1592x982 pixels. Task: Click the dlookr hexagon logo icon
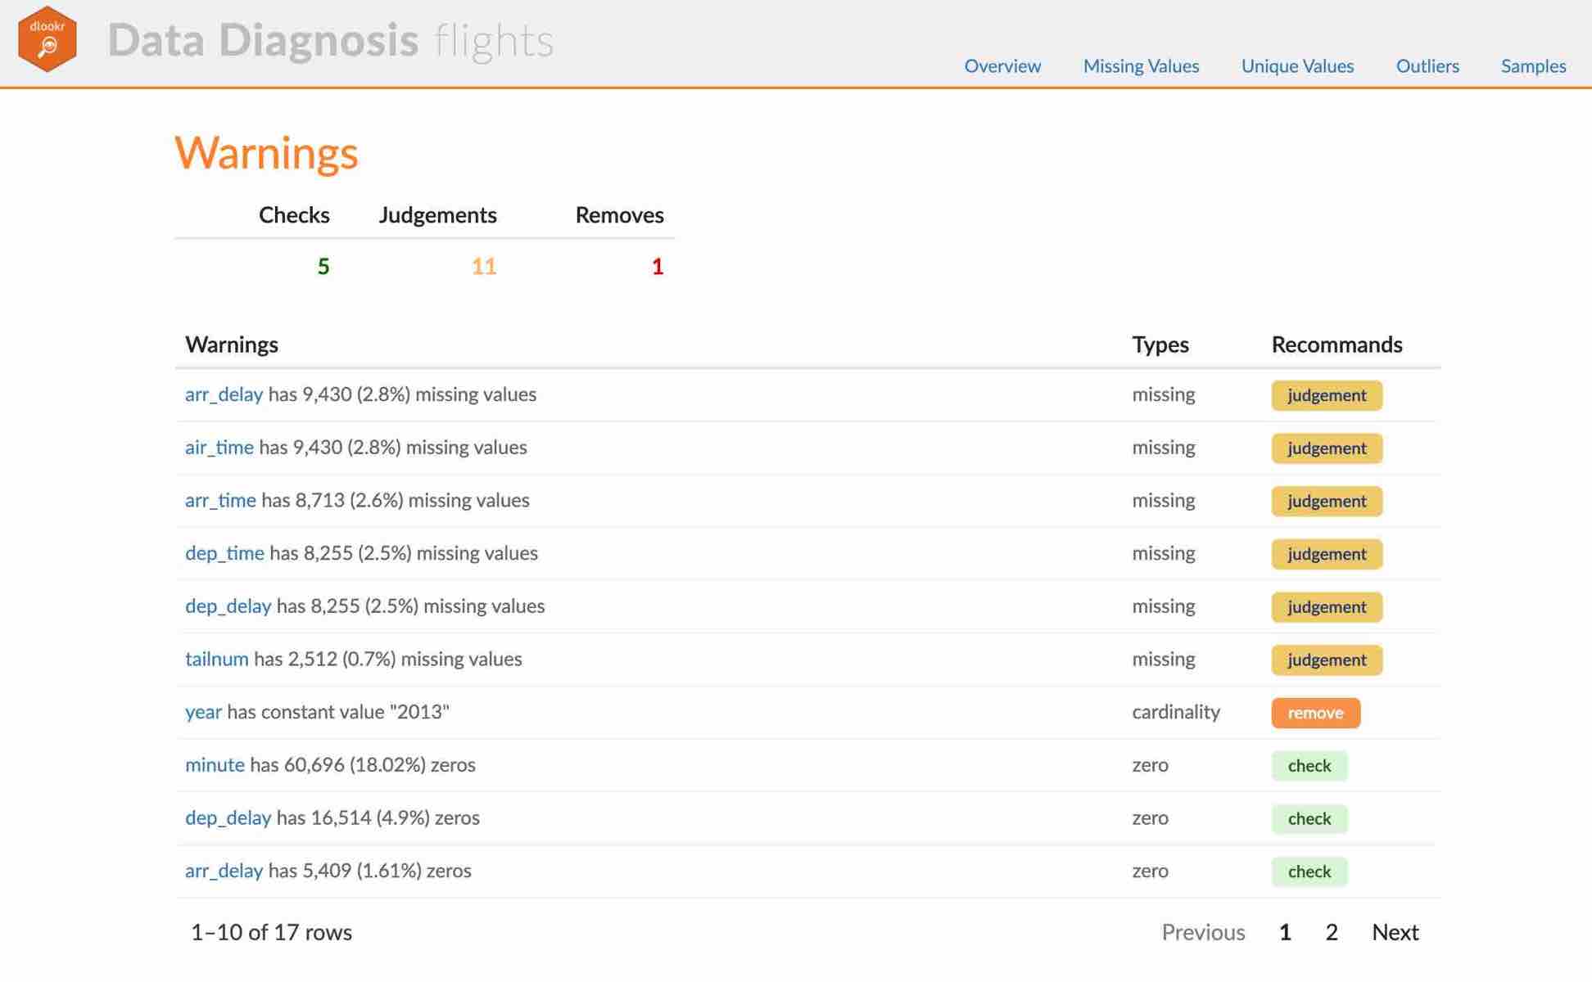[x=47, y=39]
